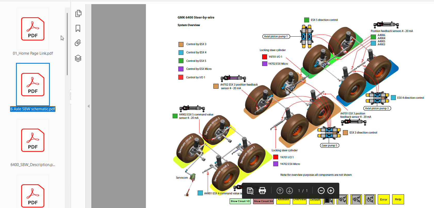Click the hand steering mode icon button

(370, 199)
